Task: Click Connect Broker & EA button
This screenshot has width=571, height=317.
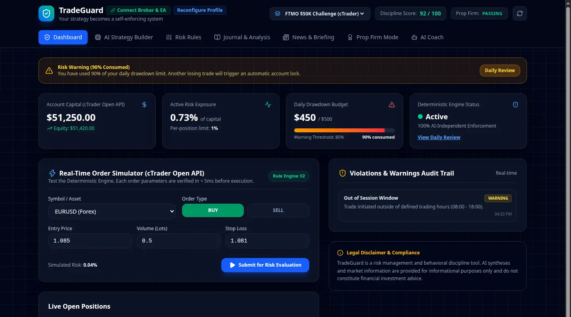Action: [138, 10]
